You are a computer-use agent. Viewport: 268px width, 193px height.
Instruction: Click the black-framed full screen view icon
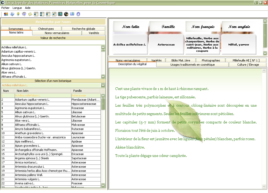click(x=60, y=14)
